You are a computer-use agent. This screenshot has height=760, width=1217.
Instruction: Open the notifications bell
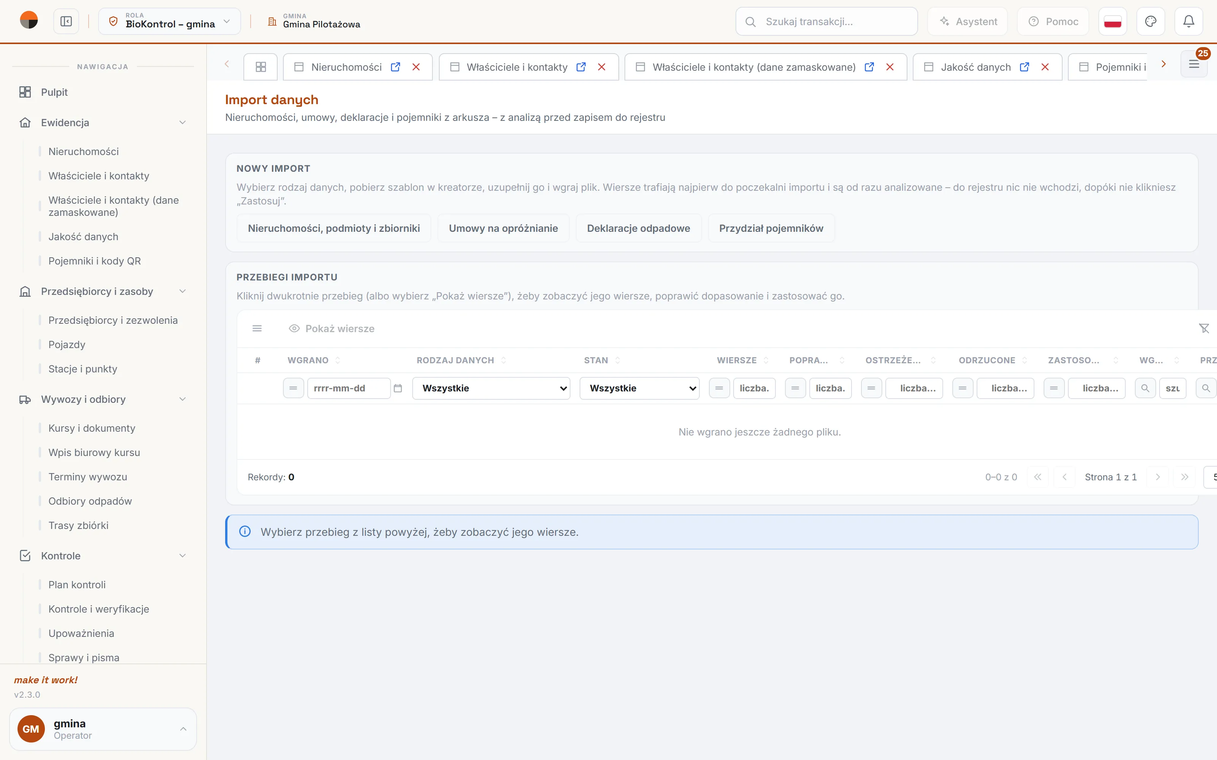[x=1188, y=22]
